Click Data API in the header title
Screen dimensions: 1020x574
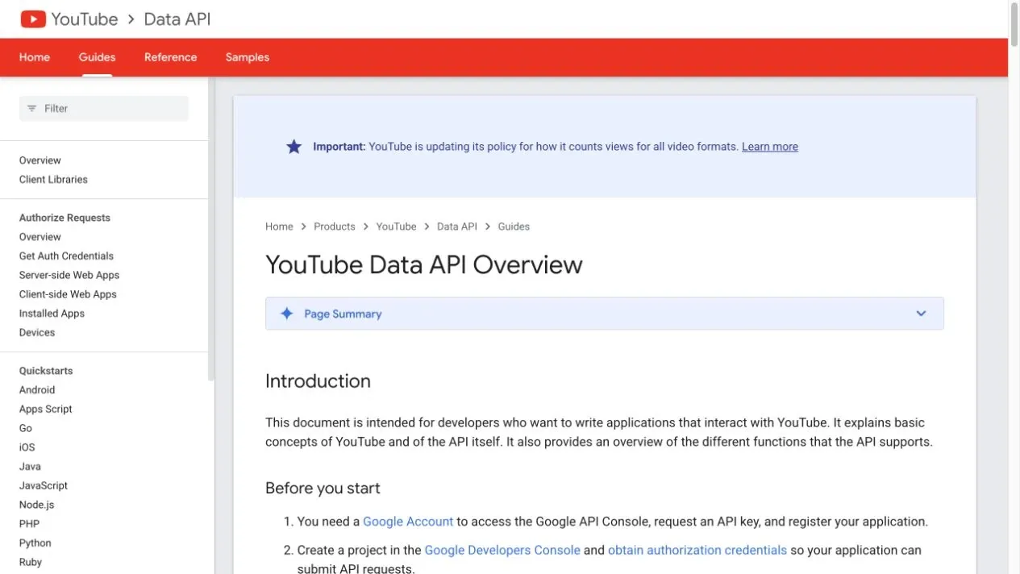click(177, 19)
